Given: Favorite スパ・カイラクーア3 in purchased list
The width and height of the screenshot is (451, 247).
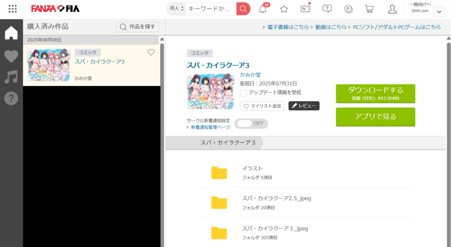Looking at the screenshot, I should click(x=151, y=52).
